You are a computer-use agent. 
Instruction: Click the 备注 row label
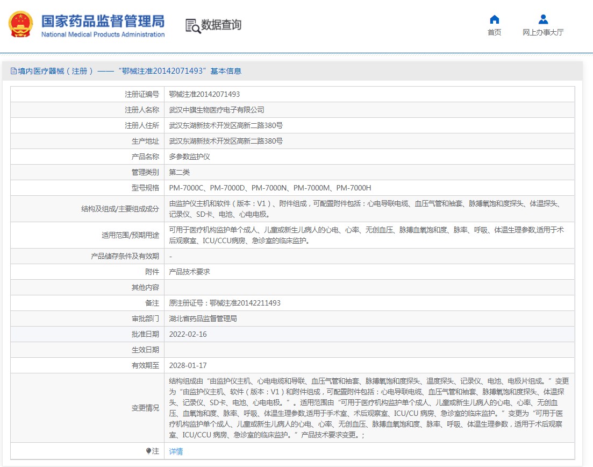[152, 303]
